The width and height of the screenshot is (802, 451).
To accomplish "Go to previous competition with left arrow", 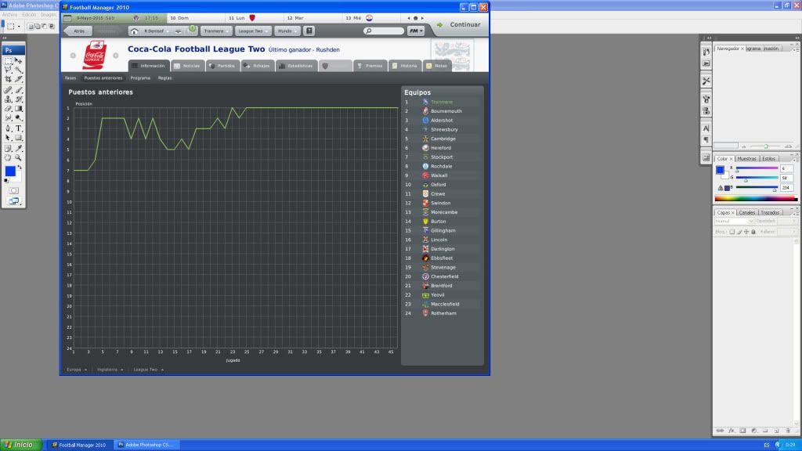I will click(x=73, y=56).
